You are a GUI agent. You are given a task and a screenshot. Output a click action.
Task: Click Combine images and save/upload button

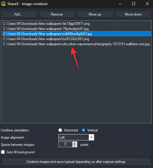coord(76,162)
